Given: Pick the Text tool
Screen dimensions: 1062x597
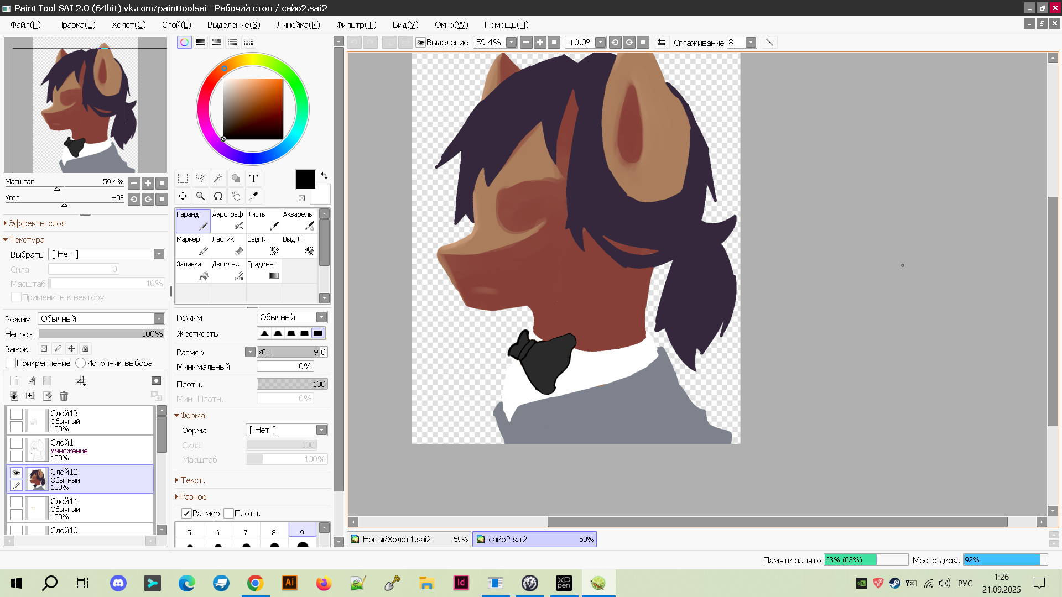Looking at the screenshot, I should 253,179.
